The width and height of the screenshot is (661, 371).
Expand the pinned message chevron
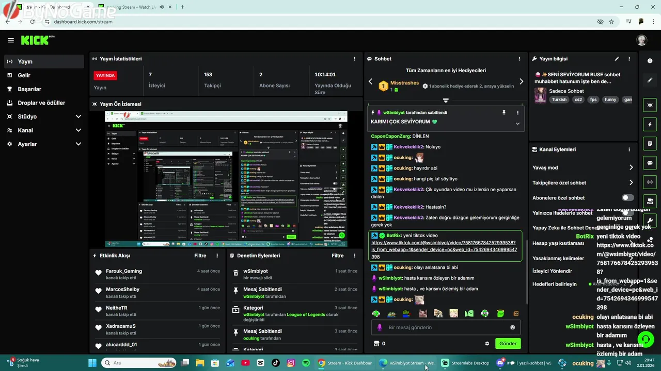(517, 123)
